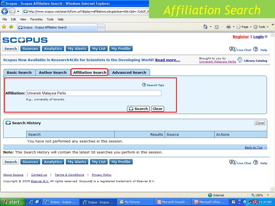The height and width of the screenshot is (206, 275).
Task: Click the top Live Chat icon
Action: (x=233, y=49)
